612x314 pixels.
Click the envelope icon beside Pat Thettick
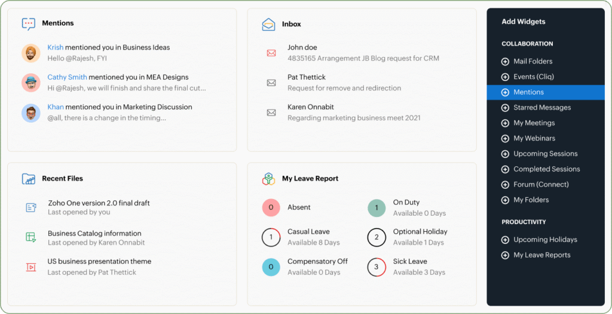pos(271,83)
